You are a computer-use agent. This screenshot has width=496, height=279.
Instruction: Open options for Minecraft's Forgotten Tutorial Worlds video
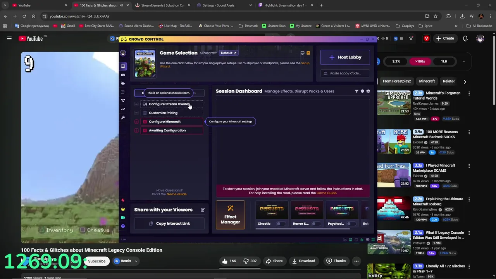click(469, 93)
